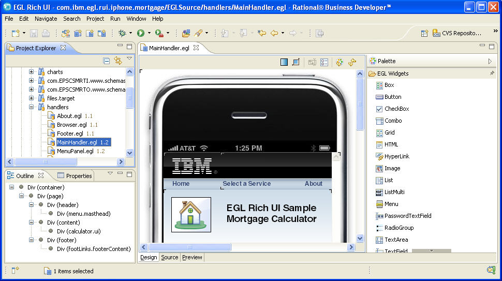Switch to Design editor tab
Image resolution: width=502 pixels, height=281 pixels.
tap(149, 257)
